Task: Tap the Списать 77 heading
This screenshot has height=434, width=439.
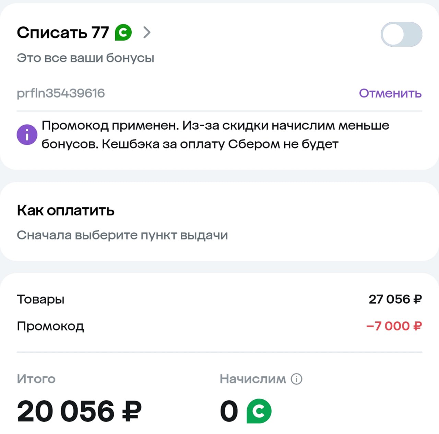Action: coord(63,33)
